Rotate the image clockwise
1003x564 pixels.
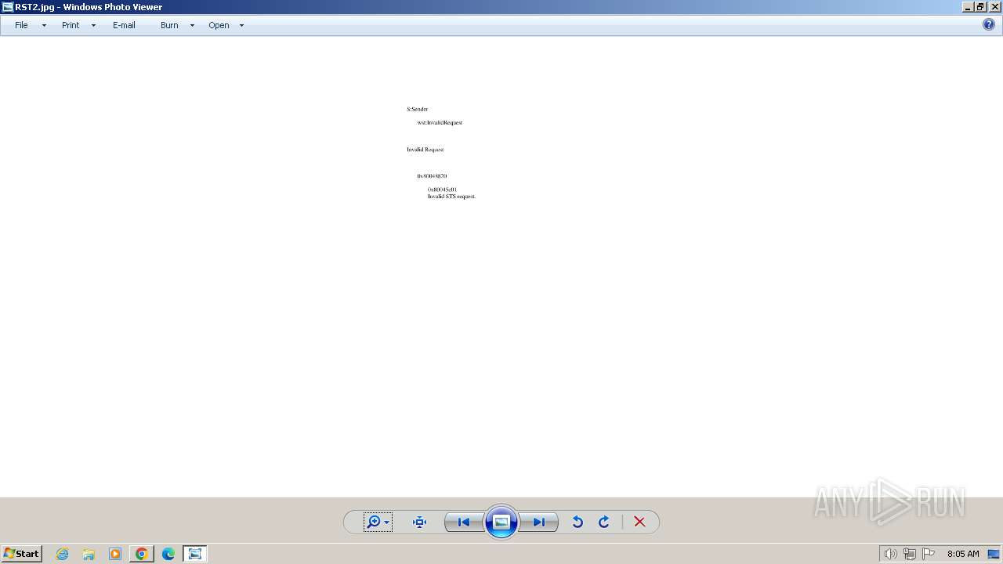coord(604,522)
